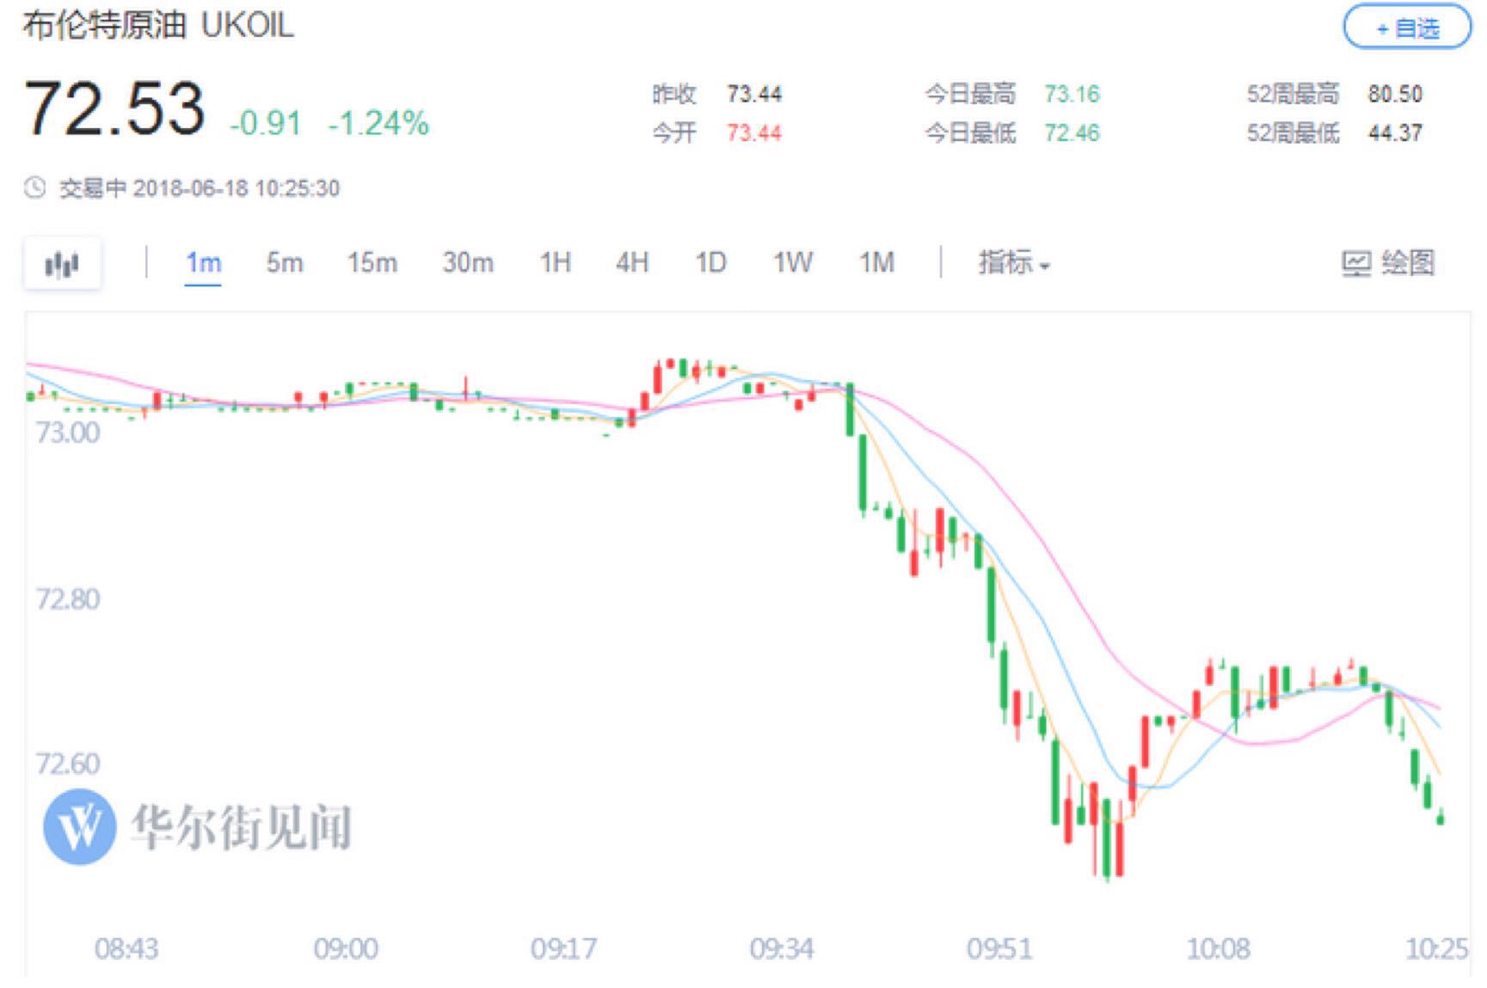Click the current price 72.53

[x=115, y=109]
